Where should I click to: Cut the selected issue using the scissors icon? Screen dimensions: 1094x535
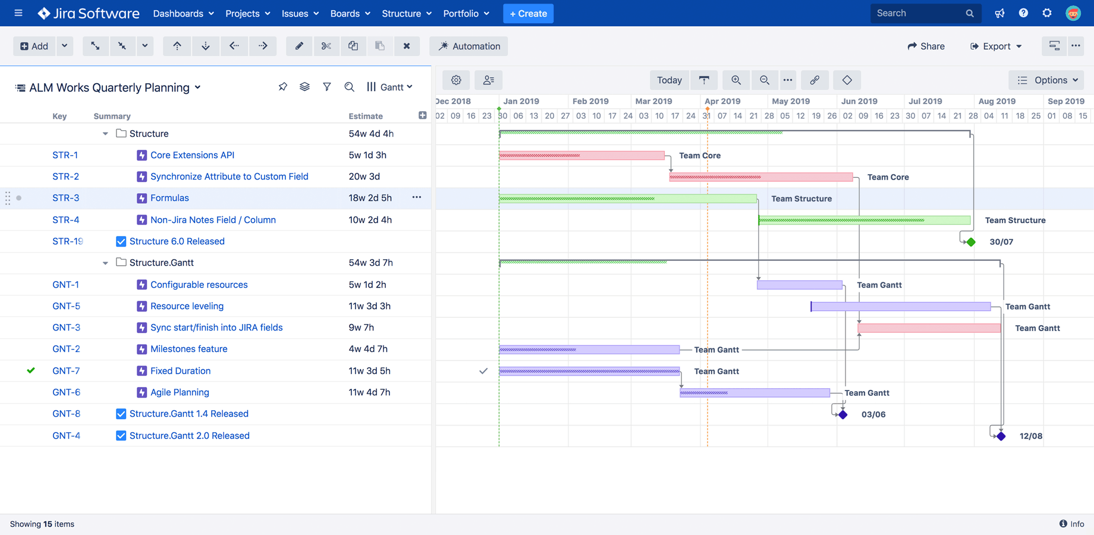click(326, 46)
